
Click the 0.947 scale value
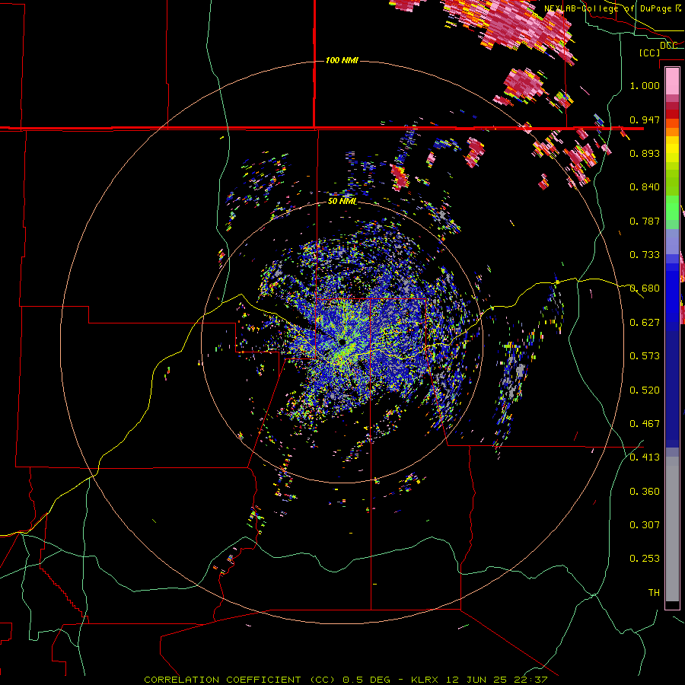point(645,119)
